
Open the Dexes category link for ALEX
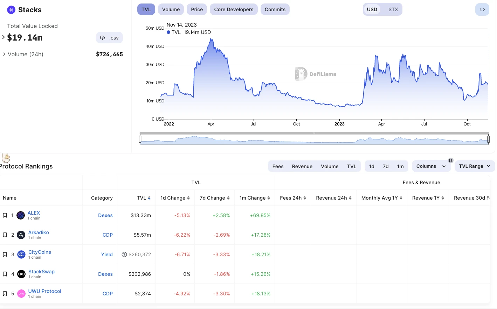[x=105, y=215]
